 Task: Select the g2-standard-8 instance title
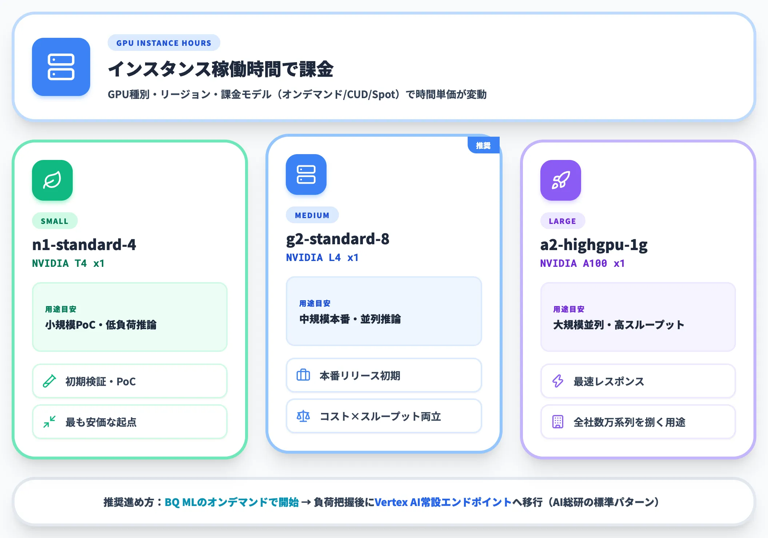pyautogui.click(x=337, y=239)
